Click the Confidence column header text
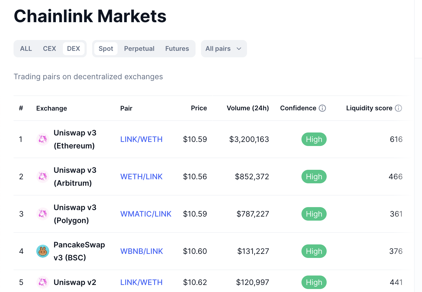The height and width of the screenshot is (292, 422). (298, 108)
